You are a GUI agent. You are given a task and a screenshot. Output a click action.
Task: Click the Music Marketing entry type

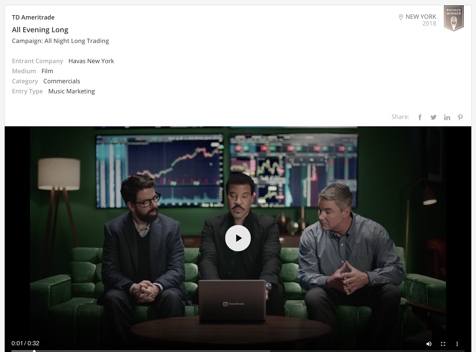72,91
